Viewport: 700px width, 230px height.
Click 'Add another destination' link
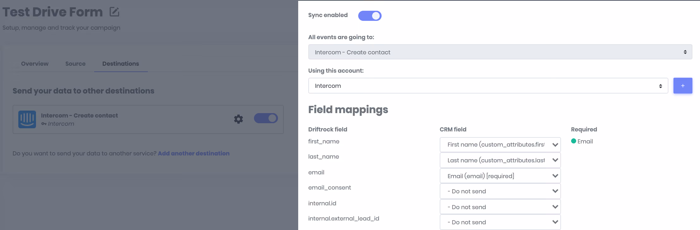click(x=194, y=153)
